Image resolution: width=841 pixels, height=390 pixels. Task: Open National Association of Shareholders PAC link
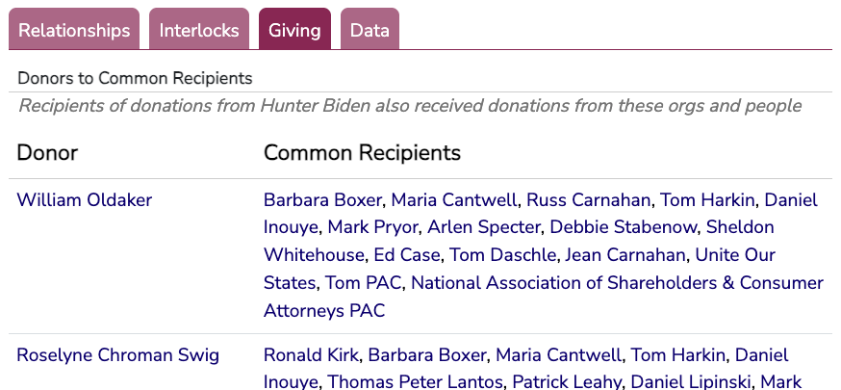coord(616,283)
